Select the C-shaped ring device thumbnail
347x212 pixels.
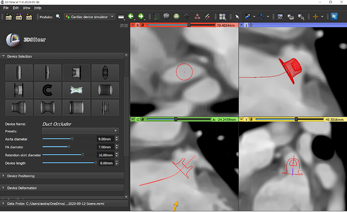[x=48, y=90]
